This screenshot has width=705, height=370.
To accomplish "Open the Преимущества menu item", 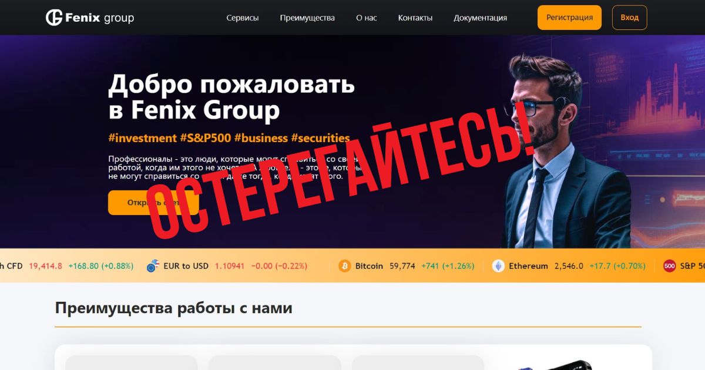I will [307, 18].
